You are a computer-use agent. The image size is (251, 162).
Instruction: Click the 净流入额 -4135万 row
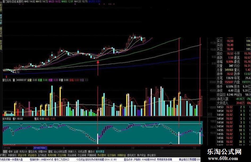234,99
